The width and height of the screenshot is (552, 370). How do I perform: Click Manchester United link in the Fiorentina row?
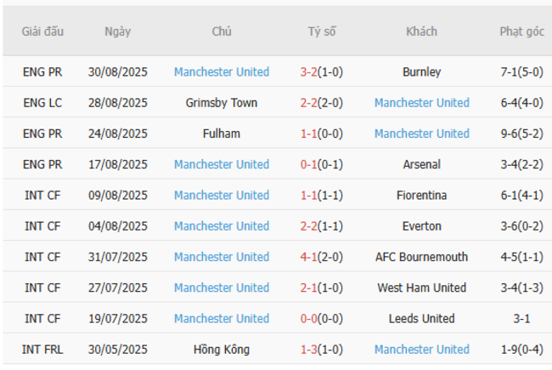click(x=222, y=196)
